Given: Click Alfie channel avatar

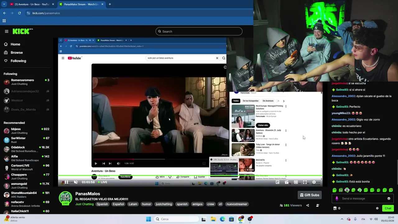Looking at the screenshot, I should click(7, 158).
